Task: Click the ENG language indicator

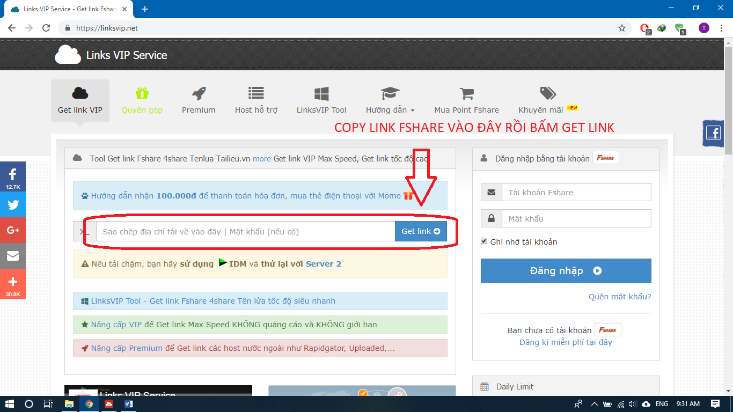Action: 662,404
